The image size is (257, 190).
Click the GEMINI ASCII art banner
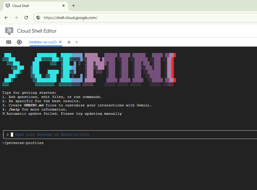coord(89,69)
